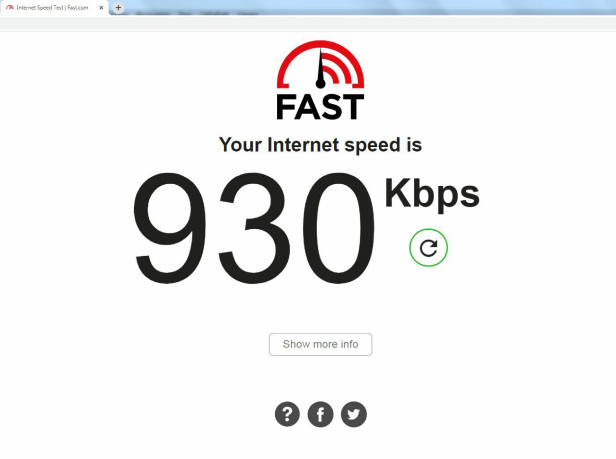Rerun the speed test with the refresh icon
Screen dimensions: 616x459
pyautogui.click(x=428, y=248)
